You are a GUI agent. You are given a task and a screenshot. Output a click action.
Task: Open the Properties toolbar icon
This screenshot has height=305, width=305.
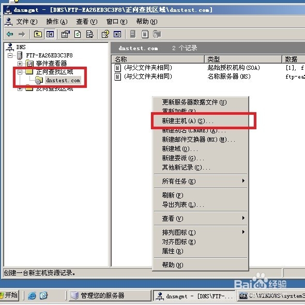pos(65,34)
